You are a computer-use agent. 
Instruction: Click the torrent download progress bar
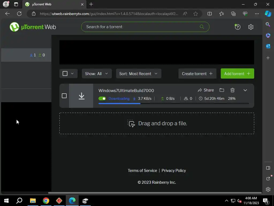pos(173,104)
